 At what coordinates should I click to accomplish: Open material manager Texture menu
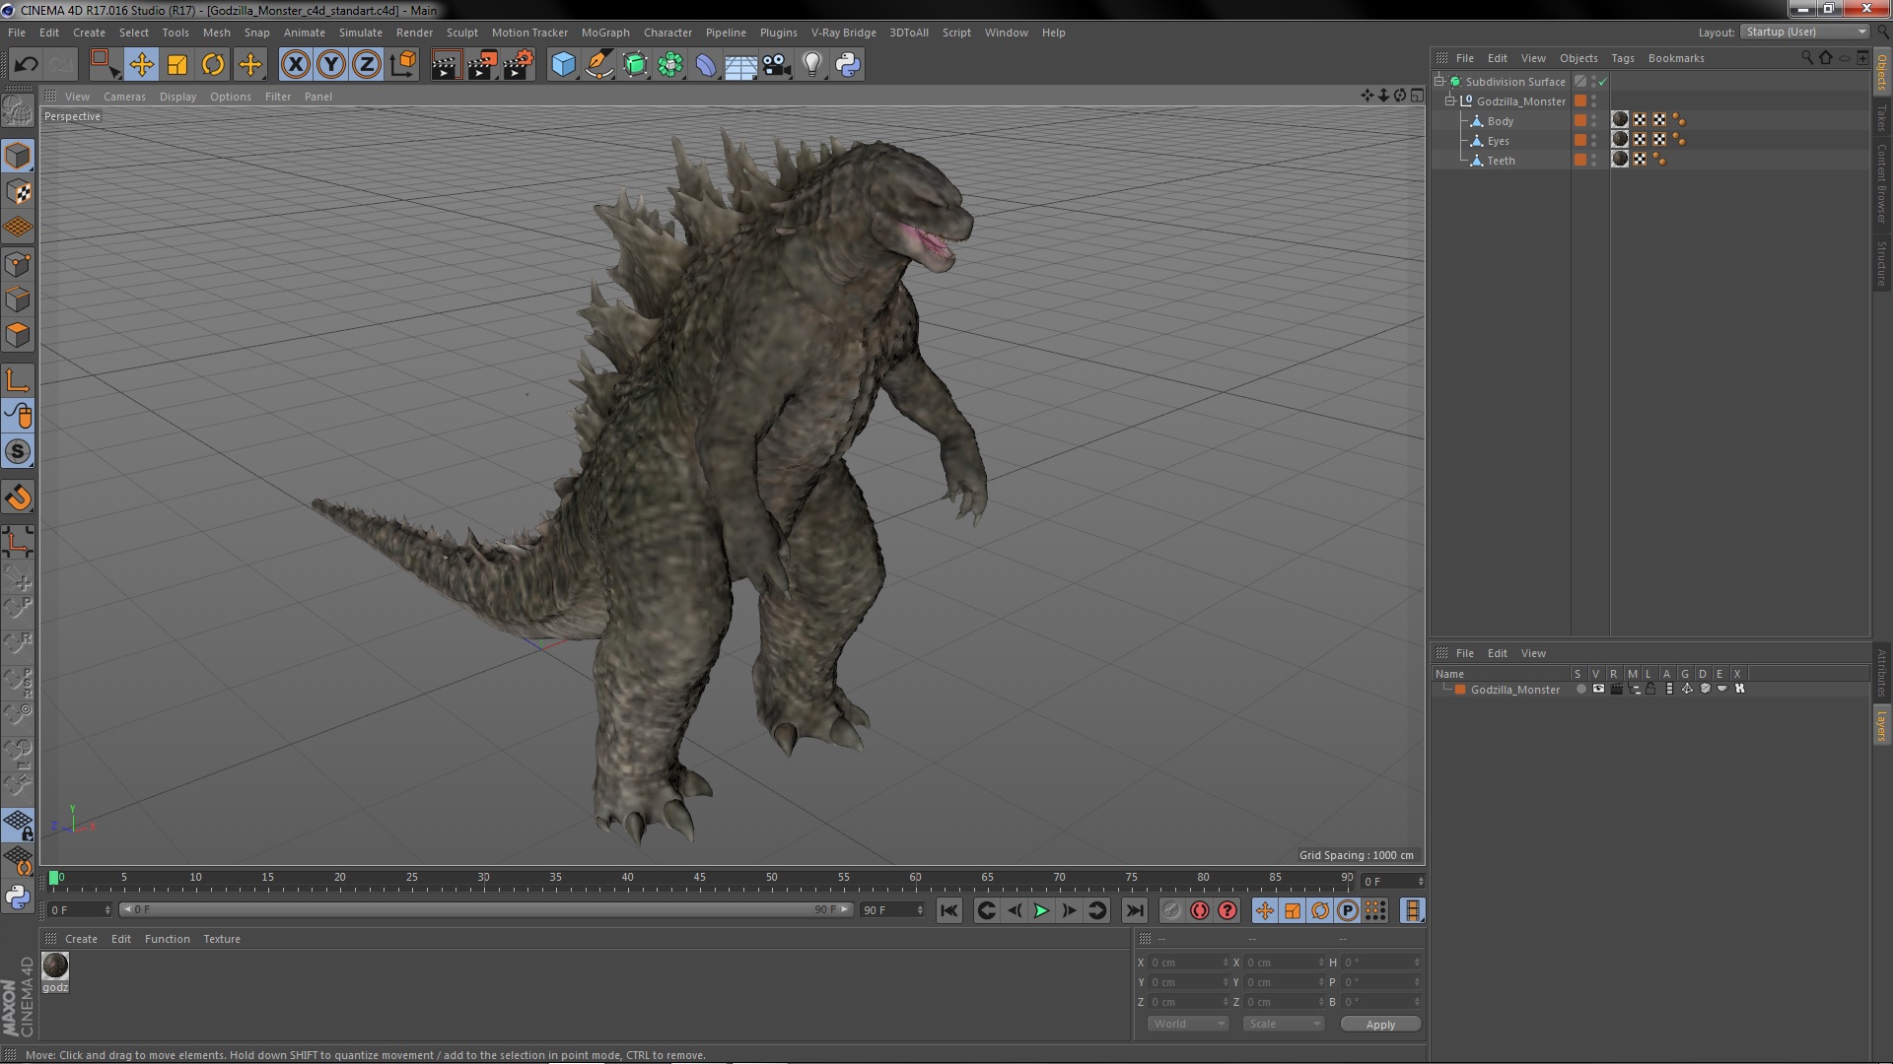(222, 939)
